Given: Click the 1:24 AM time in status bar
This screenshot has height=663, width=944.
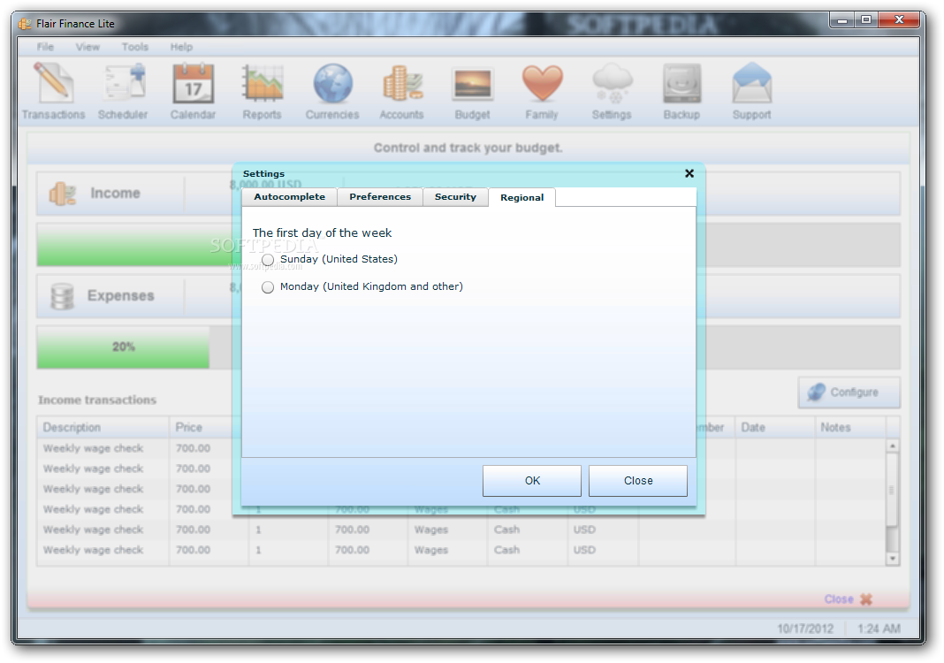Looking at the screenshot, I should [879, 629].
